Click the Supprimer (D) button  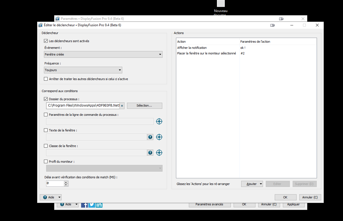pyautogui.click(x=305, y=184)
